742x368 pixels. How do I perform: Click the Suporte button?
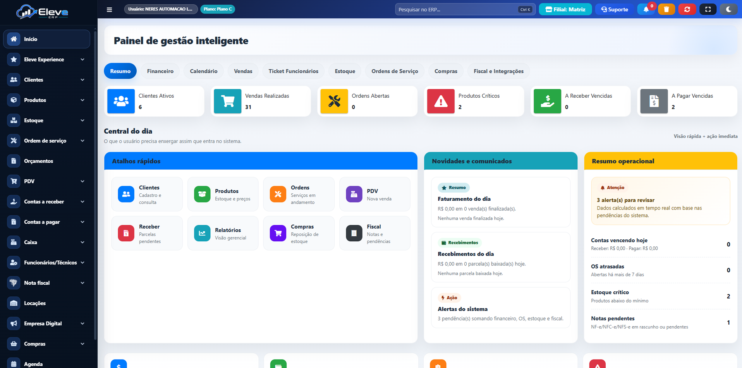click(615, 9)
